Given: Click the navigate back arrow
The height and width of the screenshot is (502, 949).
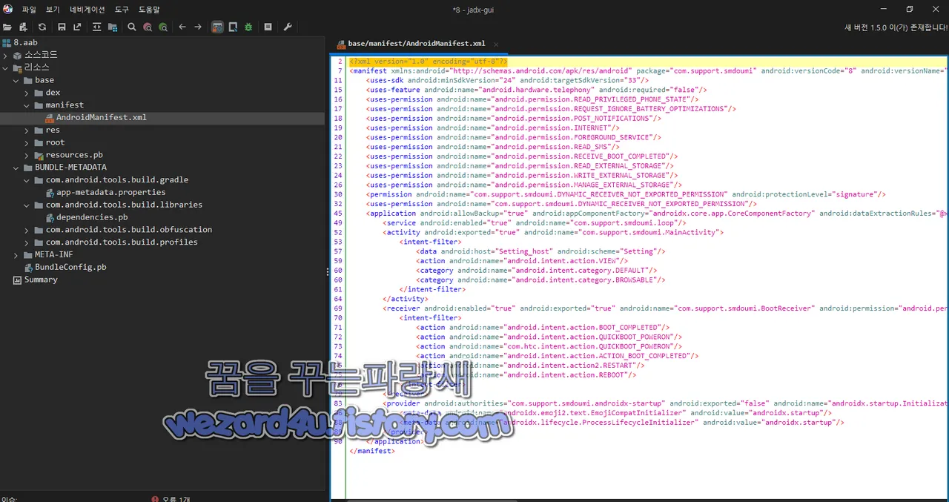Looking at the screenshot, I should click(x=182, y=27).
